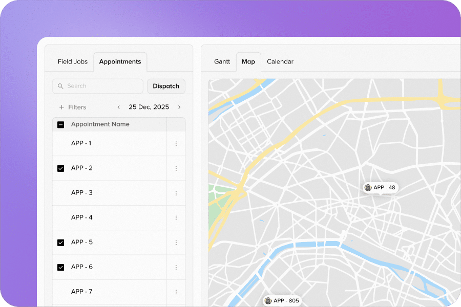The width and height of the screenshot is (461, 307).
Task: Select the APP - 805 map pin
Action: click(281, 301)
